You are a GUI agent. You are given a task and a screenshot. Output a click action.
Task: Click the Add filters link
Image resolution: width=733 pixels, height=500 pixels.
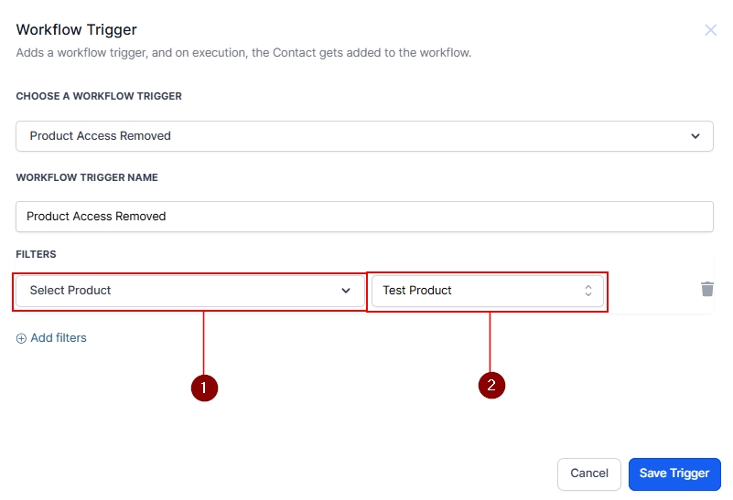click(58, 338)
